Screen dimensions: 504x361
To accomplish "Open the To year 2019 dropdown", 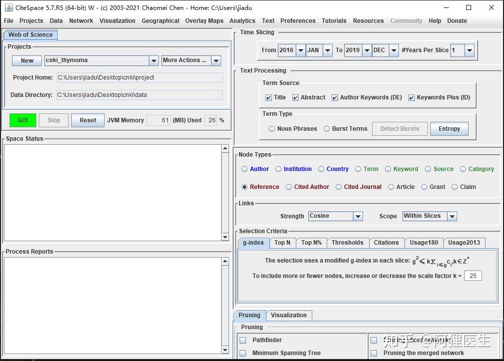I will pyautogui.click(x=367, y=50).
